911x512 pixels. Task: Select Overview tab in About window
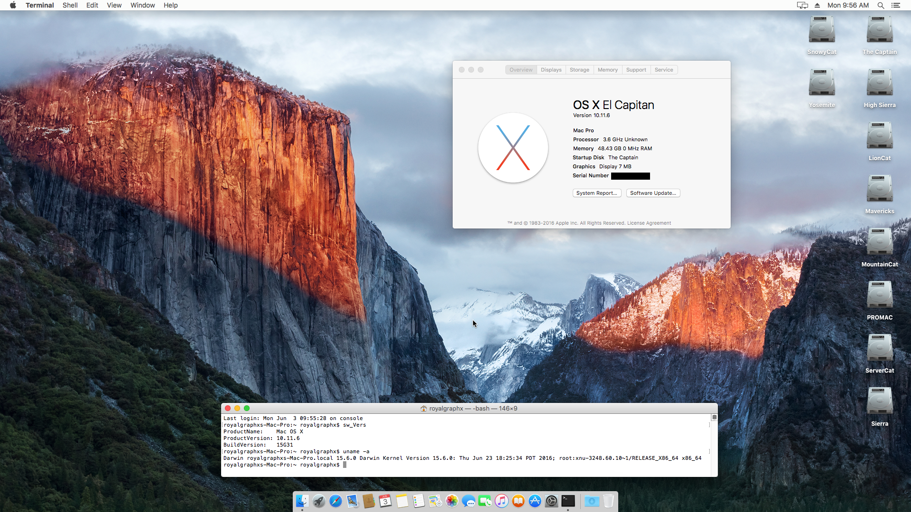[521, 70]
